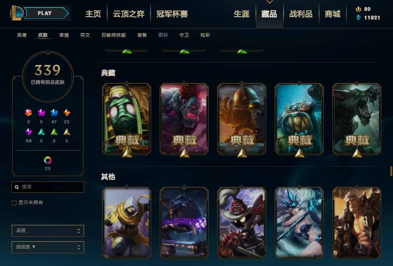Image resolution: width=393 pixels, height=266 pixels.
Task: Click the gold triangle legacy icon showing 5
Action: coord(66,132)
